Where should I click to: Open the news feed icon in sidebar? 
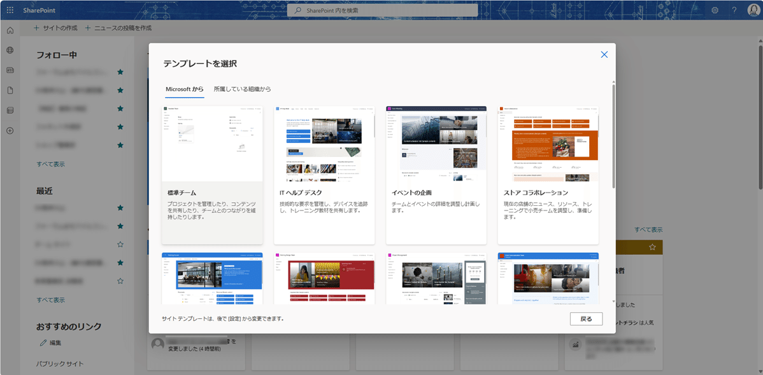10,69
